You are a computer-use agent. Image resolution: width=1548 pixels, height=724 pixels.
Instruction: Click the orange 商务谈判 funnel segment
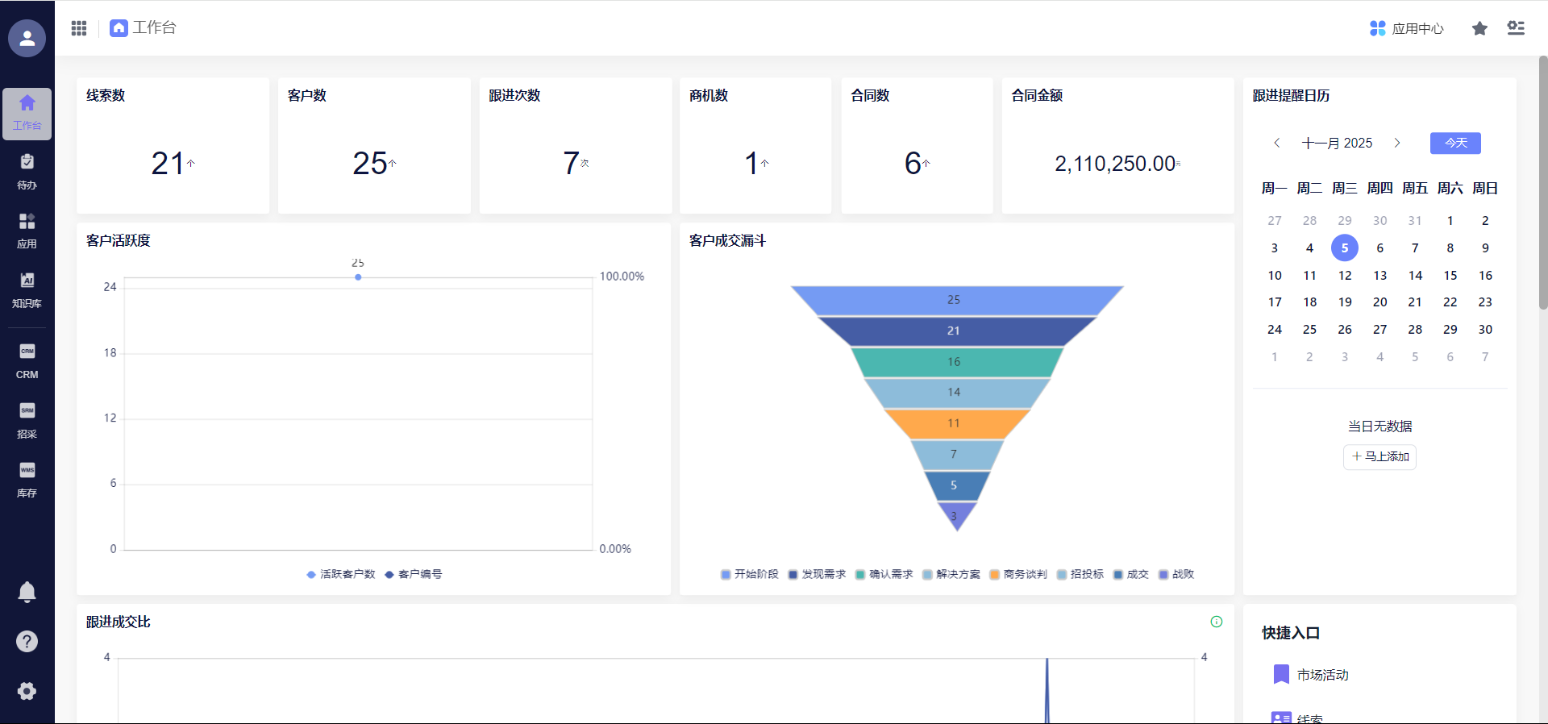pos(955,423)
